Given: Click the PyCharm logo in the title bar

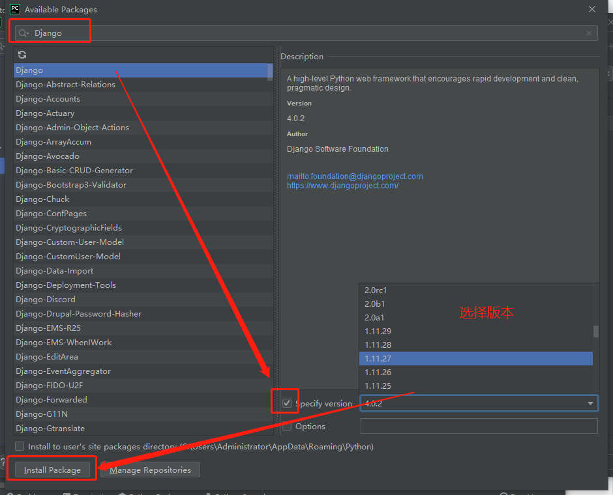Looking at the screenshot, I should 15,9.
